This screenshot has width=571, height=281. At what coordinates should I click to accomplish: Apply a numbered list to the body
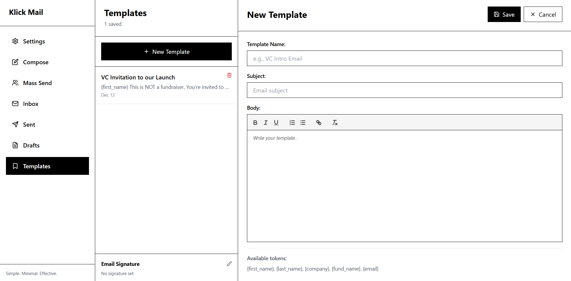point(292,122)
